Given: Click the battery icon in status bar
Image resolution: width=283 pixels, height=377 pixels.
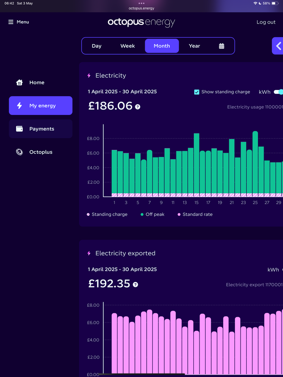Looking at the screenshot, I should point(275,3).
